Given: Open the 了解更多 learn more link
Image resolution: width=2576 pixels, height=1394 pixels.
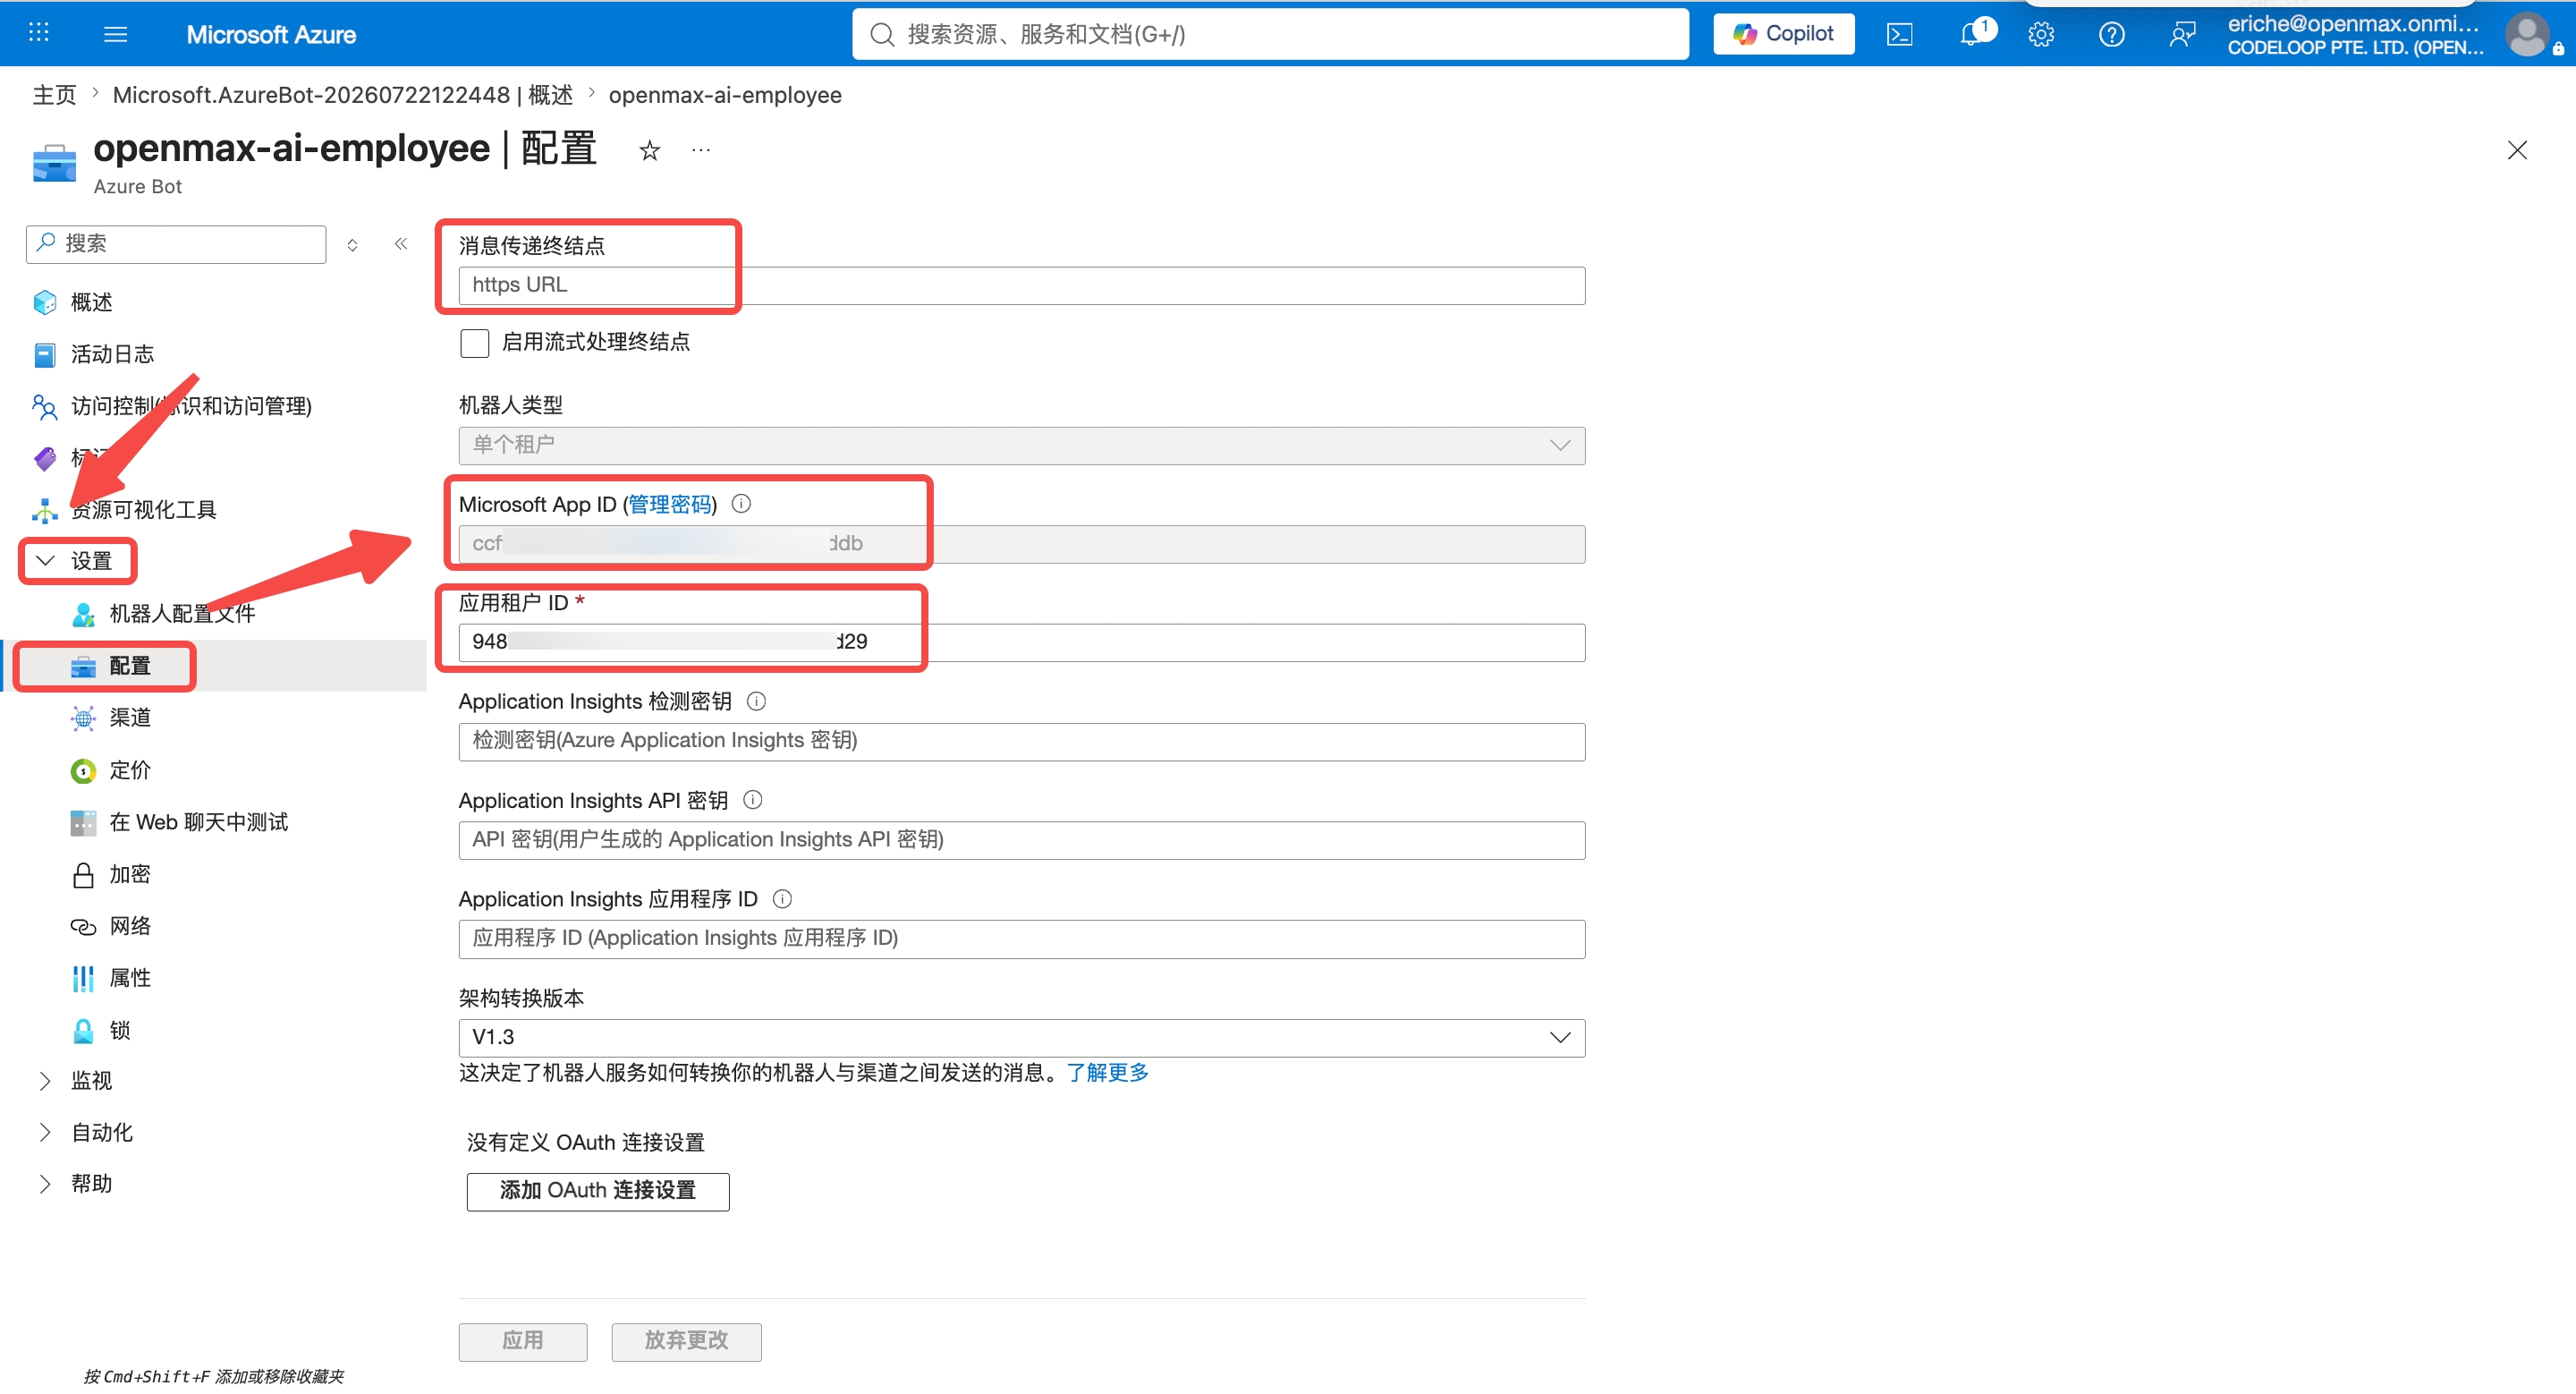Looking at the screenshot, I should (x=1107, y=1072).
